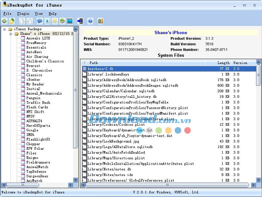This screenshot has height=197, width=262.
Task: Click the iTunes Backups folder icon
Action: pos(10,29)
